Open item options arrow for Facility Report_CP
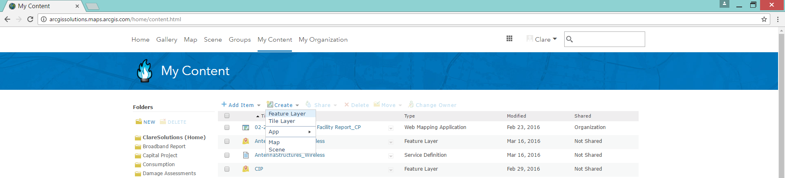 pyautogui.click(x=390, y=128)
